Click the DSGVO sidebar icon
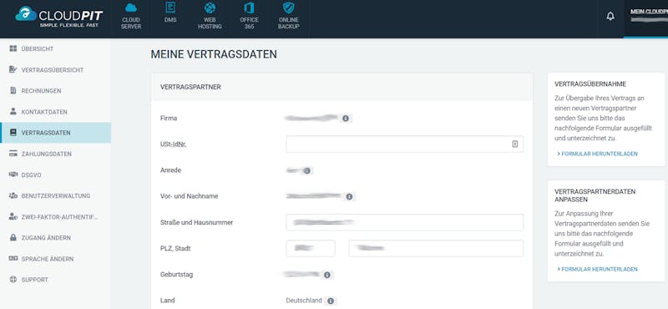This screenshot has width=668, height=309. 13,175
